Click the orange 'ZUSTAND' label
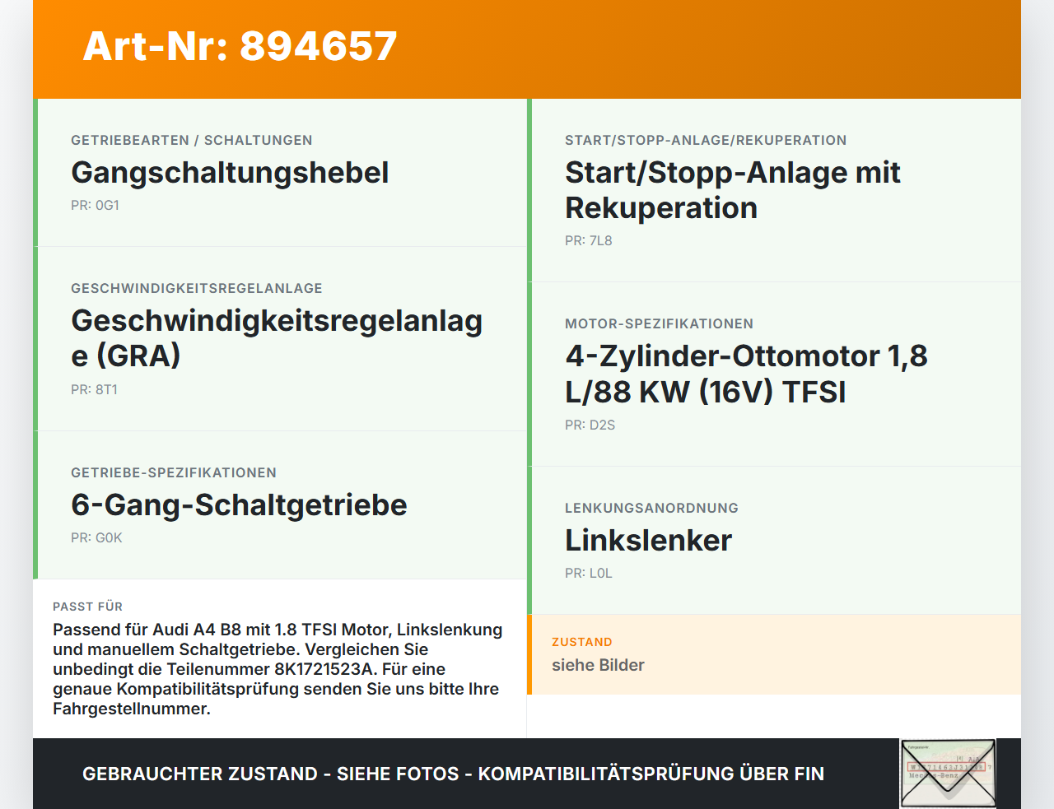This screenshot has width=1054, height=809. (x=582, y=642)
